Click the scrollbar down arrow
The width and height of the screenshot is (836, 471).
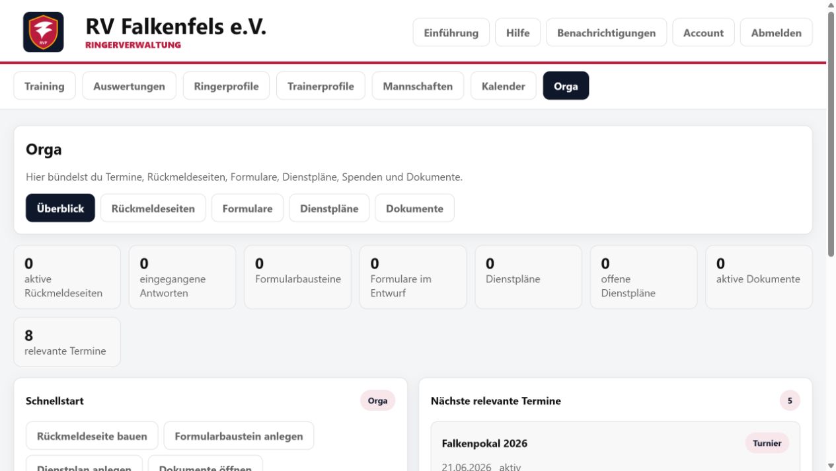click(x=831, y=466)
